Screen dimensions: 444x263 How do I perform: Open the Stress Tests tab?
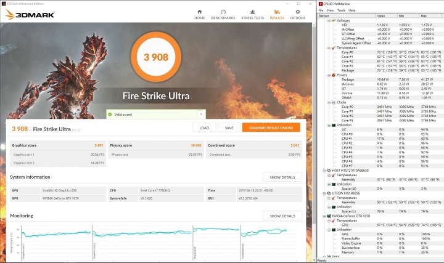coord(252,14)
